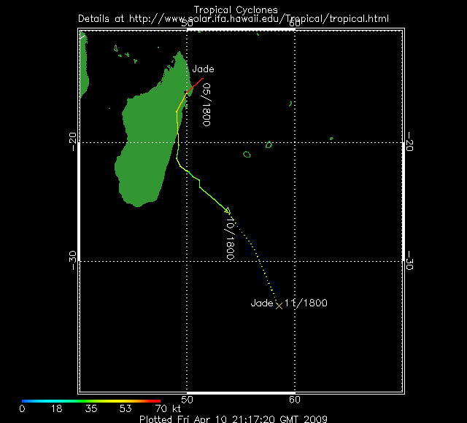Click the 'Jade' label beside the yellow X

tap(262, 303)
